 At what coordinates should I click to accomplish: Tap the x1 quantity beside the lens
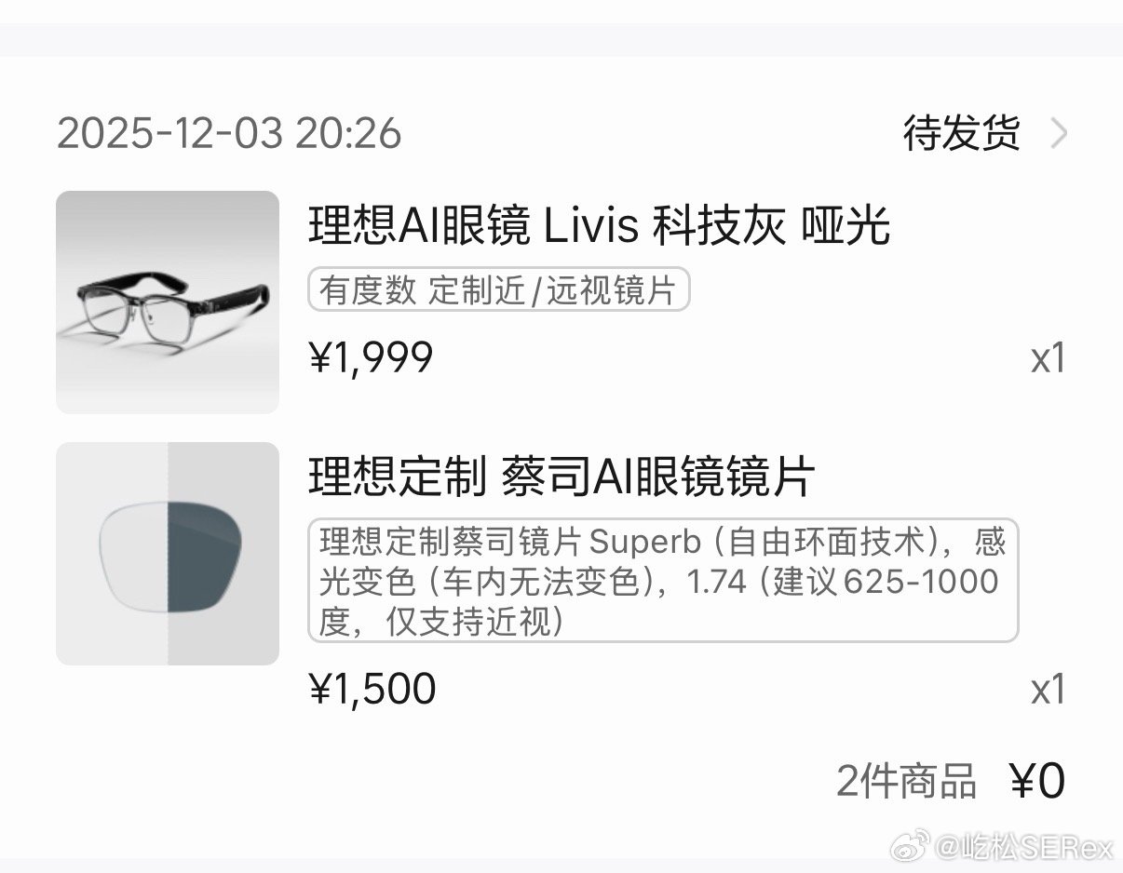pos(1050,689)
